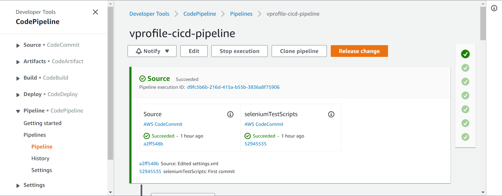Close the Developer Tools side navigation
The width and height of the screenshot is (502, 196).
pyautogui.click(x=95, y=12)
